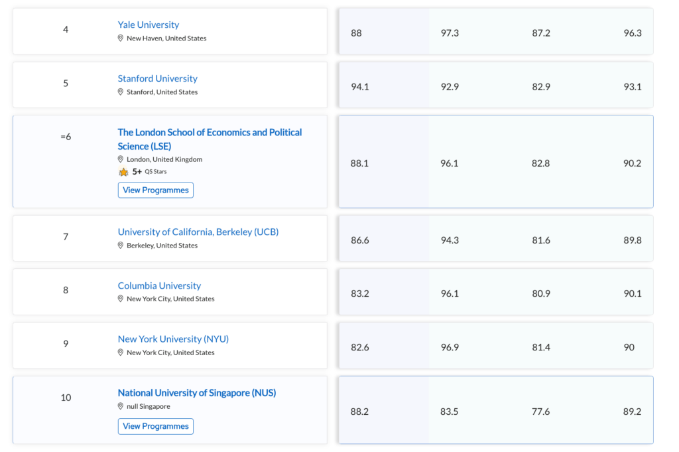Click the location pin icon under LSE

pyautogui.click(x=120, y=160)
